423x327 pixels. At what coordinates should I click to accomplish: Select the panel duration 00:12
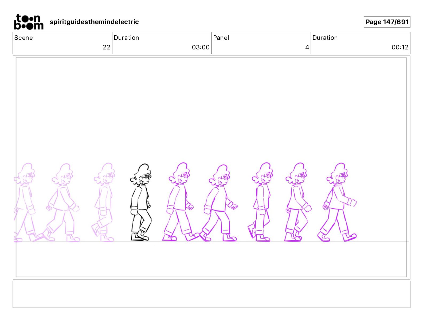400,47
